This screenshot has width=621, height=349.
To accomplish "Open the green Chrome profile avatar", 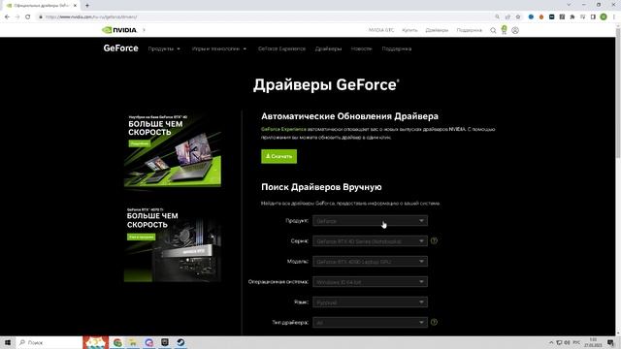I will pyautogui.click(x=604, y=17).
